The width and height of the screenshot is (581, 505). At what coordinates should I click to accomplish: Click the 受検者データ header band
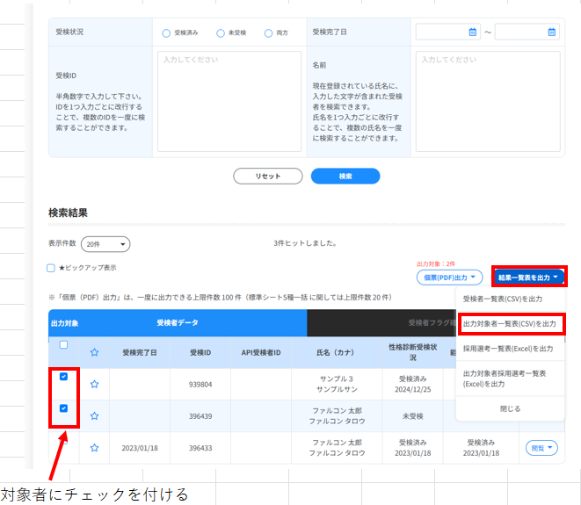click(x=178, y=323)
